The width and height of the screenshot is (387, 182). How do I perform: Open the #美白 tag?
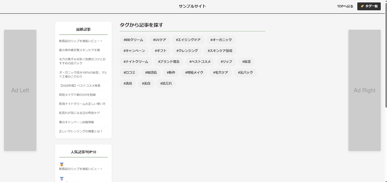(x=146, y=84)
